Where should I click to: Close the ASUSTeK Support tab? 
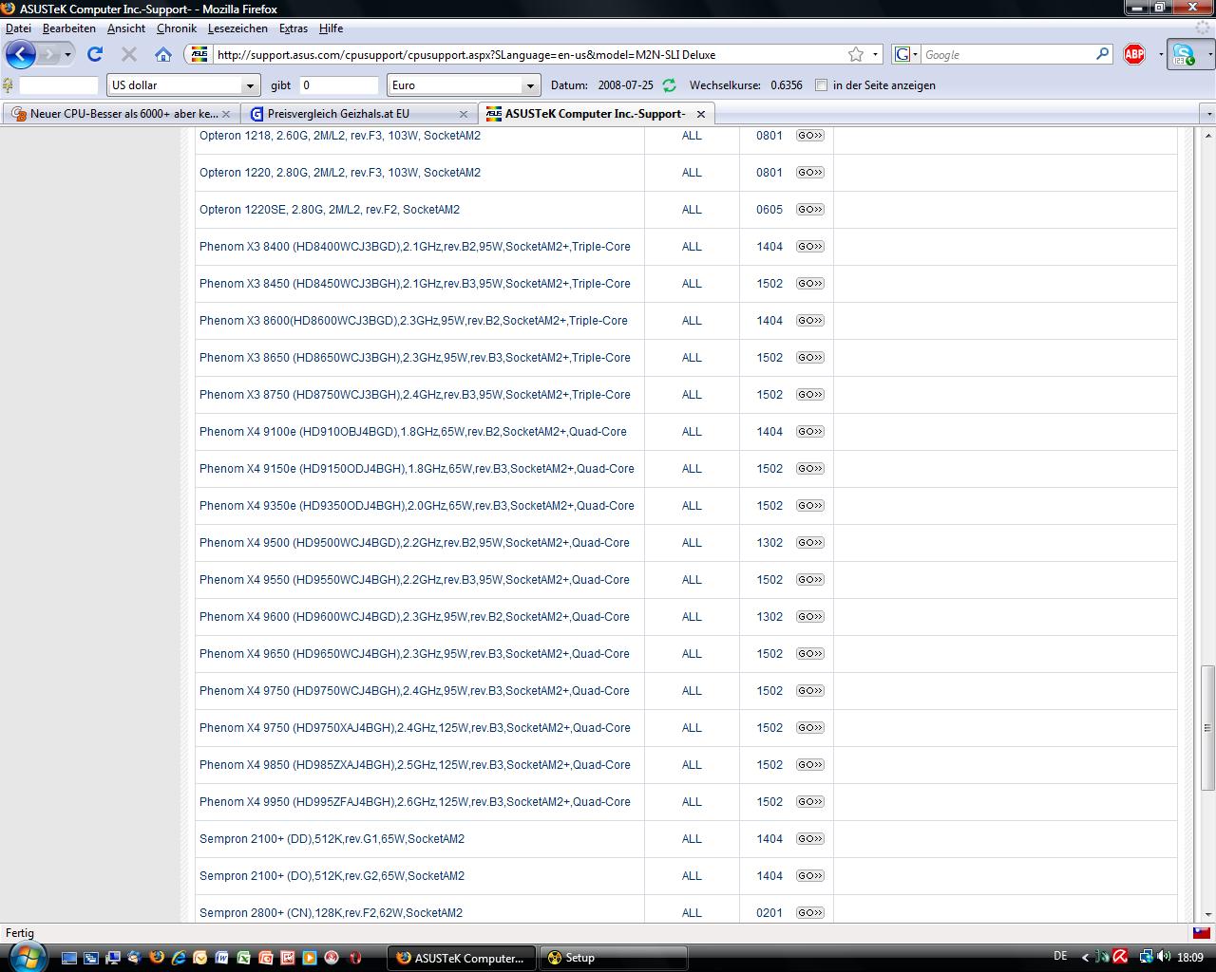[701, 114]
